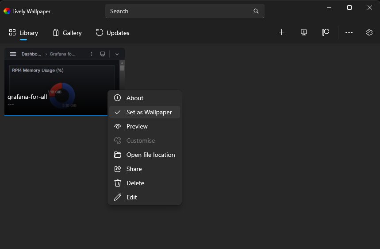Open the three-dots more options menu
The height and width of the screenshot is (249, 380).
pos(349,32)
